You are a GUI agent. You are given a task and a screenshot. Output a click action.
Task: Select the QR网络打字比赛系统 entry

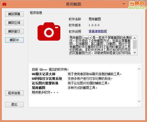pyautogui.click(x=47, y=79)
